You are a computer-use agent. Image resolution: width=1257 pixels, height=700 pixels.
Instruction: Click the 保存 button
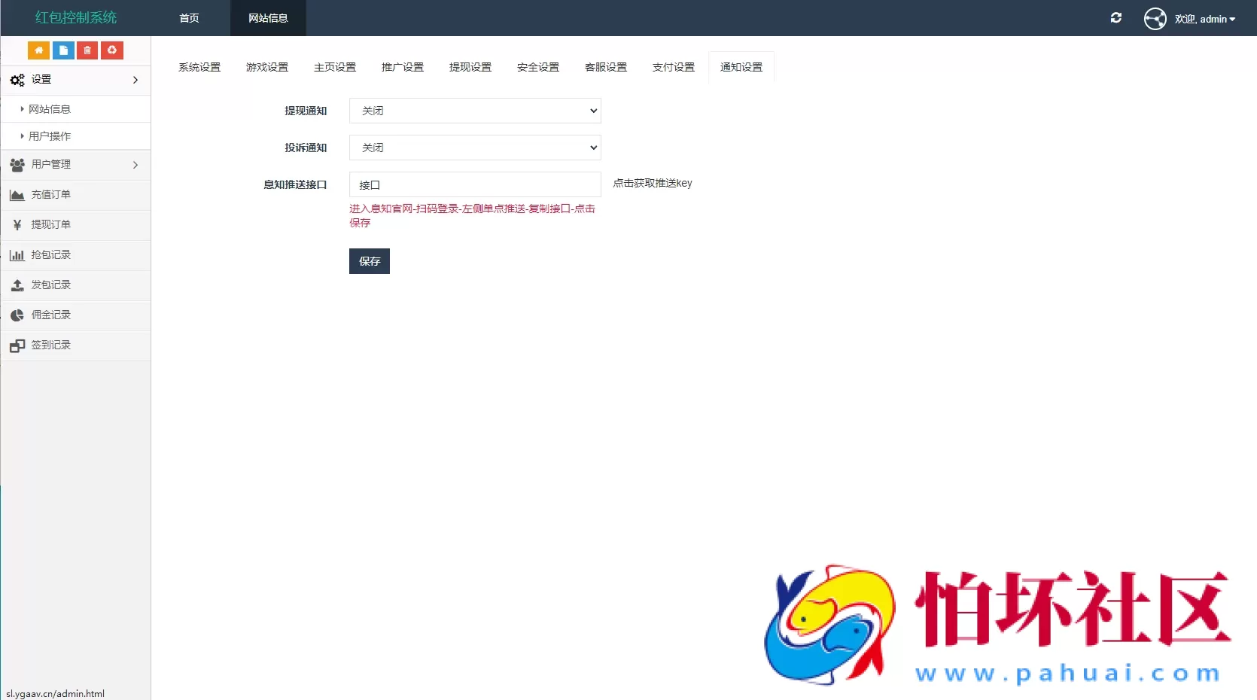369,261
